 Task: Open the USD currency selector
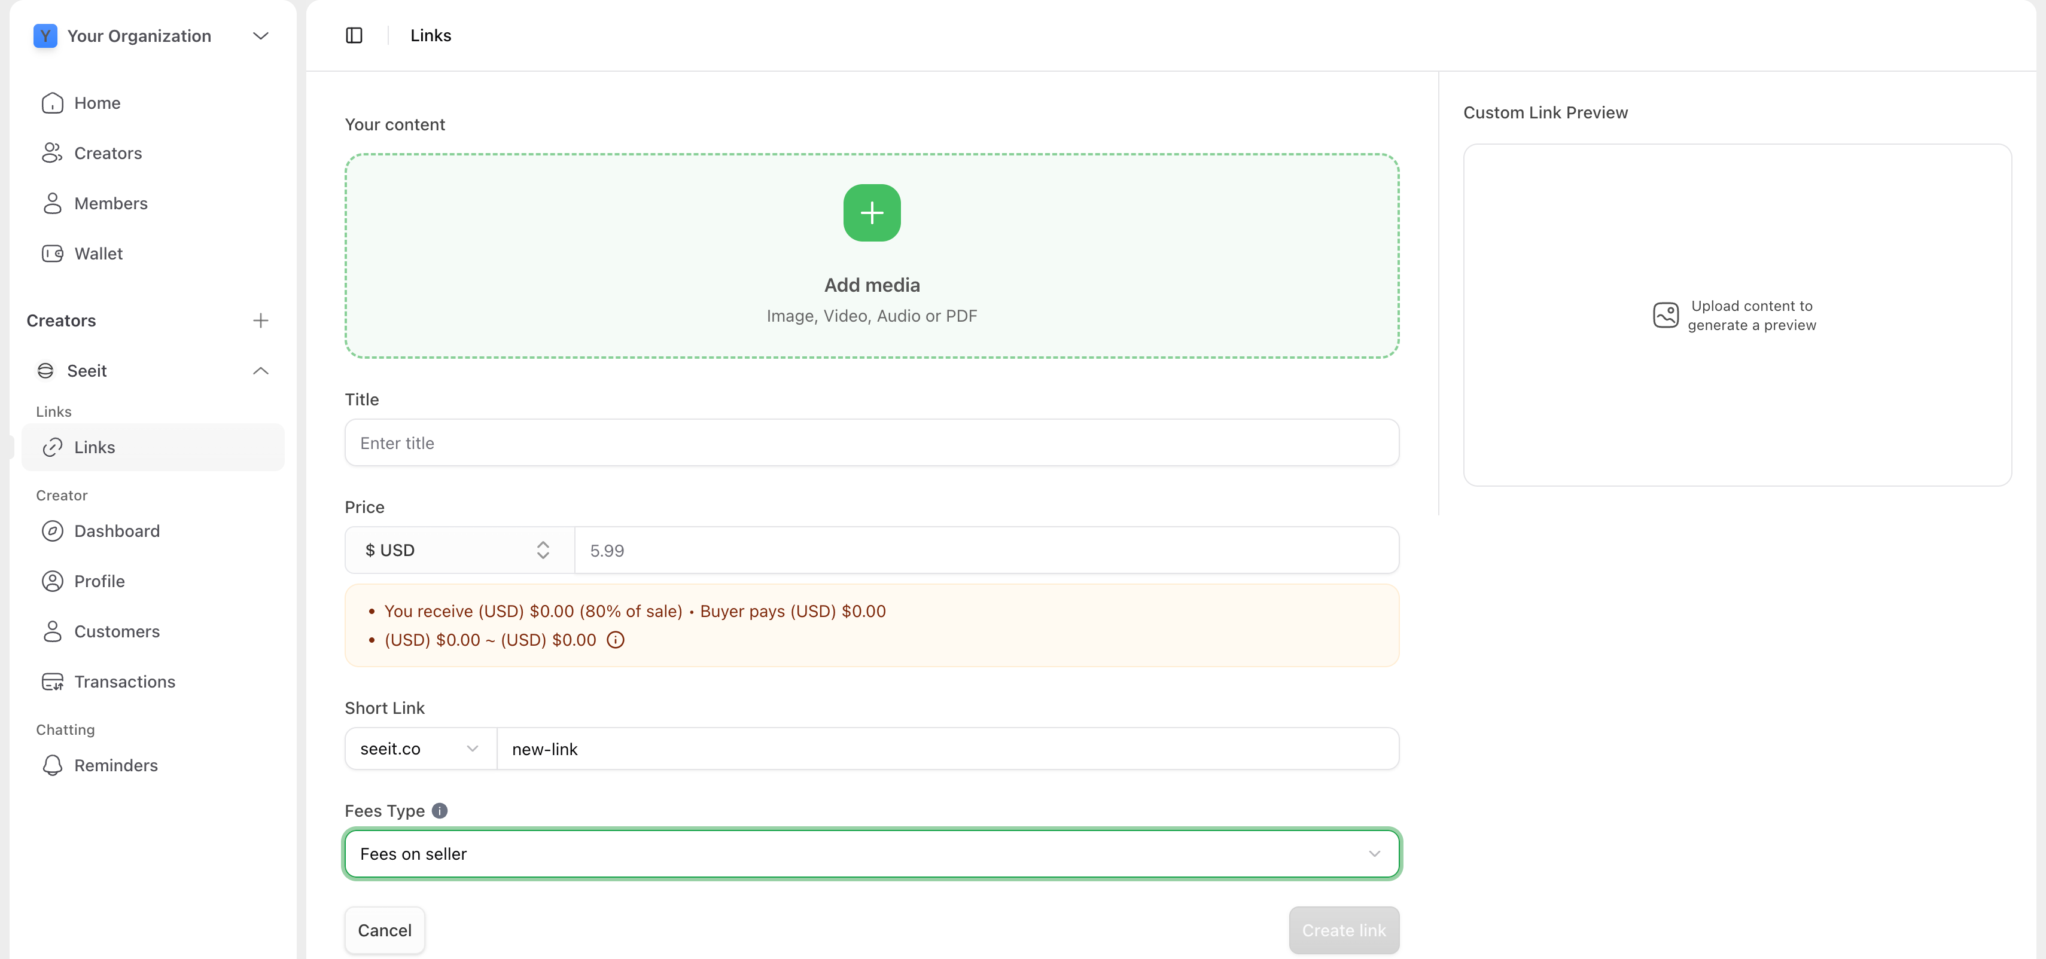[459, 550]
